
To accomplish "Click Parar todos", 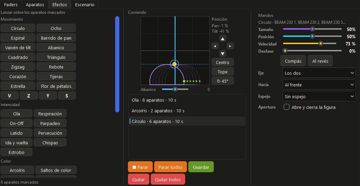I will click(x=170, y=167).
